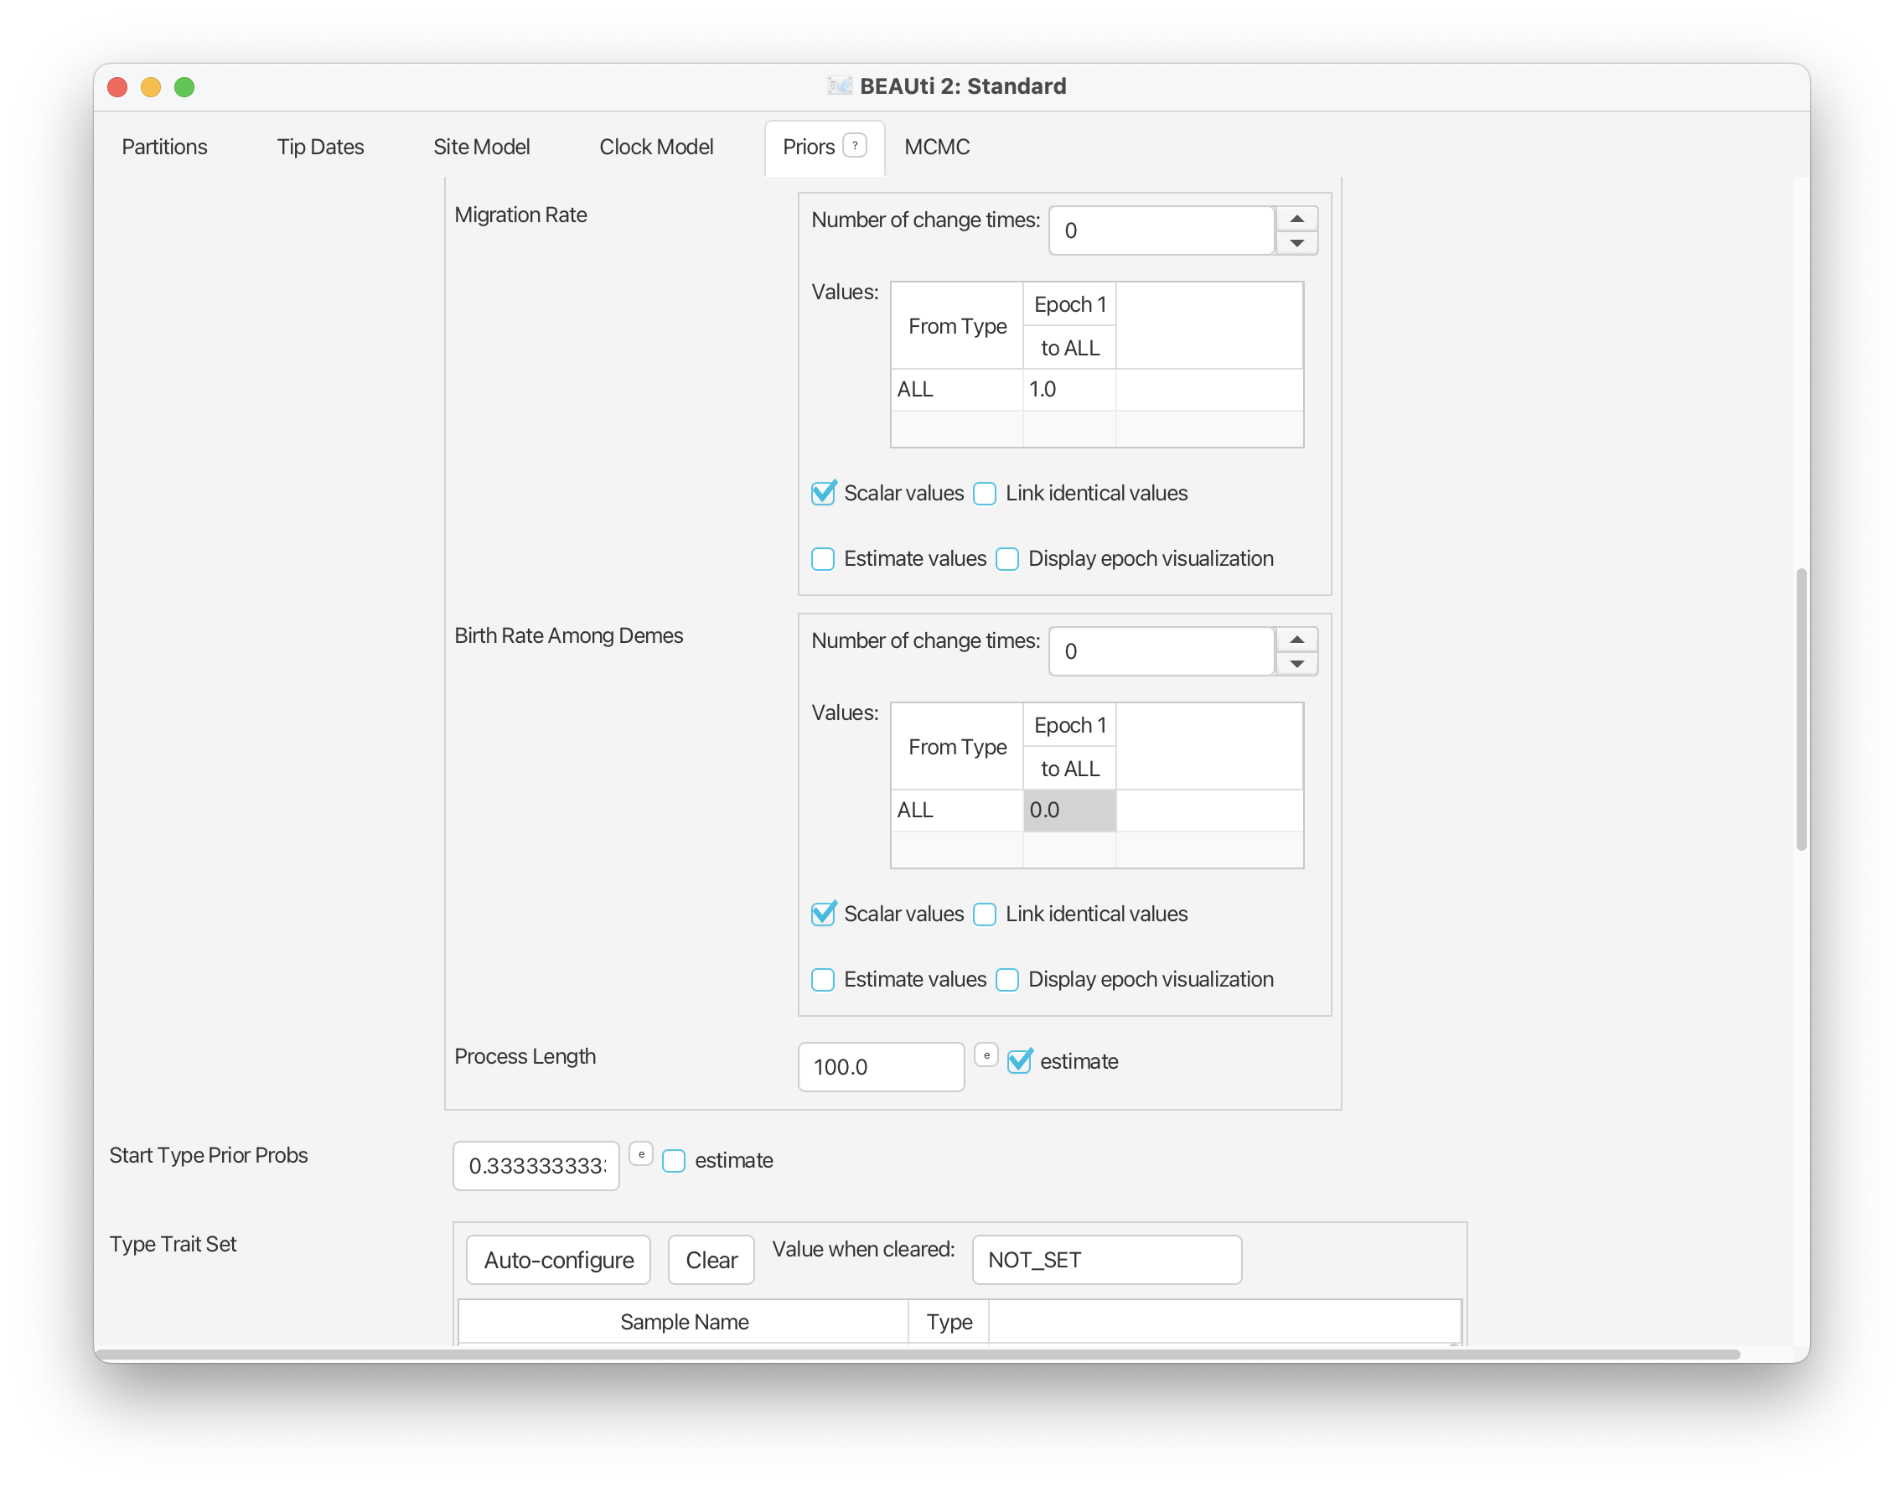Image resolution: width=1904 pixels, height=1487 pixels.
Task: Uncheck Scalar values under Migration Rate
Action: (x=823, y=494)
